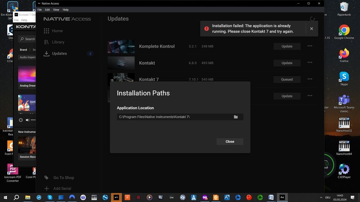Update Kontakt 6.8.0
The width and height of the screenshot is (360, 202).
click(287, 63)
